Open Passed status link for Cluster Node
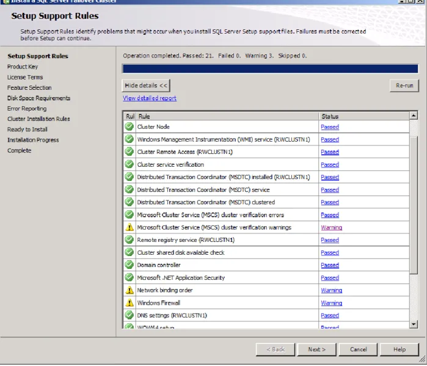Viewport: 427px width, 366px height. click(x=330, y=127)
